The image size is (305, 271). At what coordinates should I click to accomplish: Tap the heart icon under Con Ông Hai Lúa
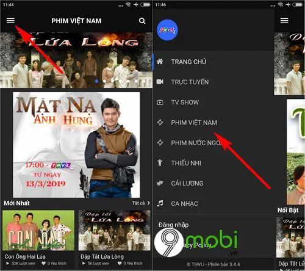click(43, 263)
